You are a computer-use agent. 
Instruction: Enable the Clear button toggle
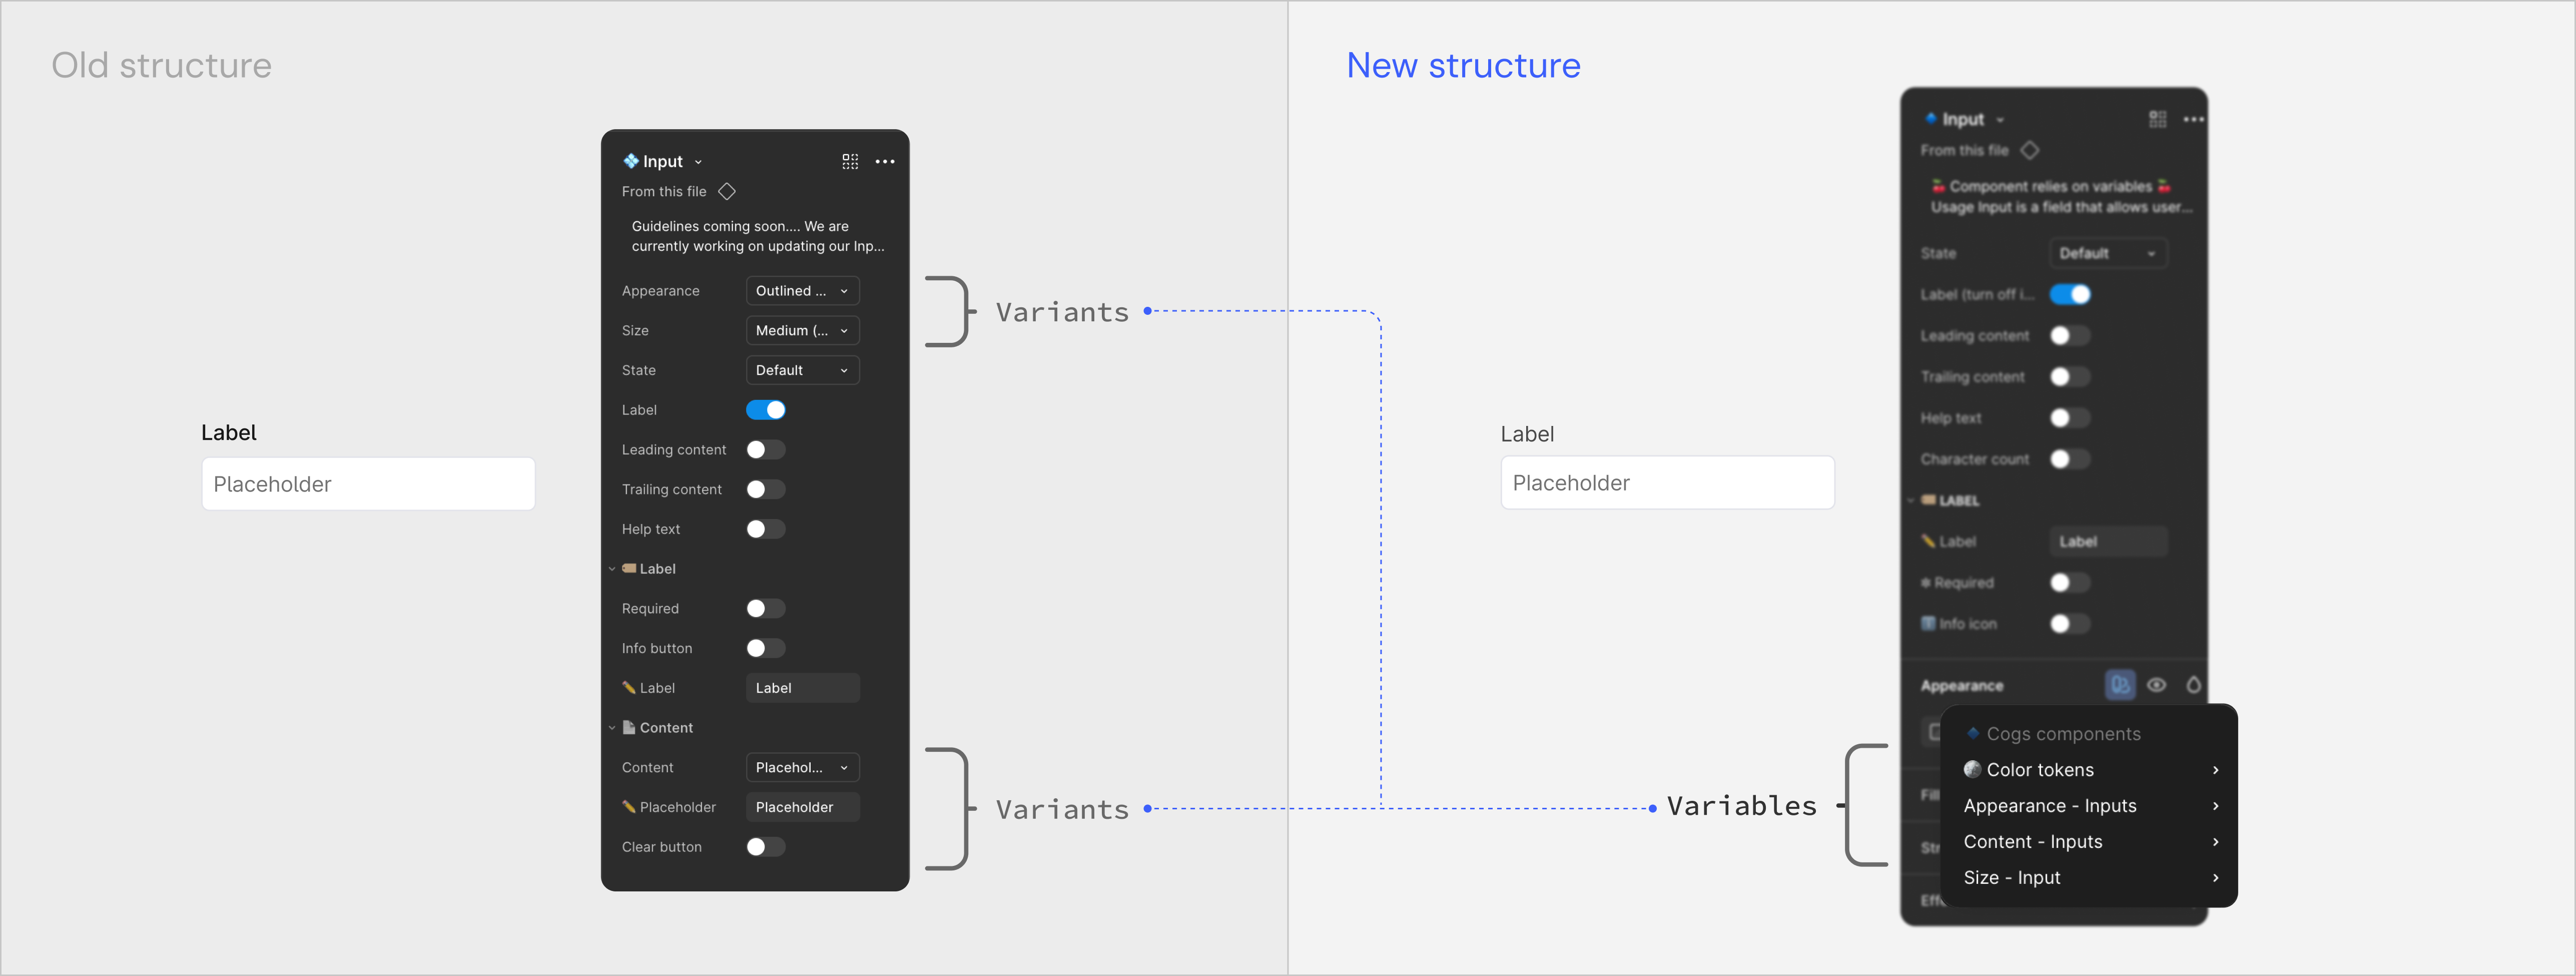(x=765, y=847)
